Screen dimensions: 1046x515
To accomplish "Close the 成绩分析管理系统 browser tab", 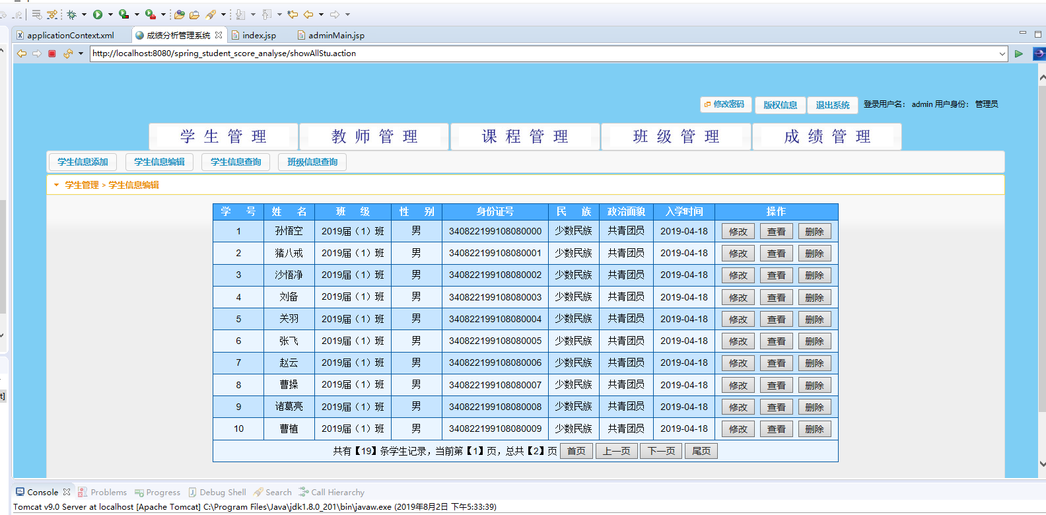I will coord(219,35).
